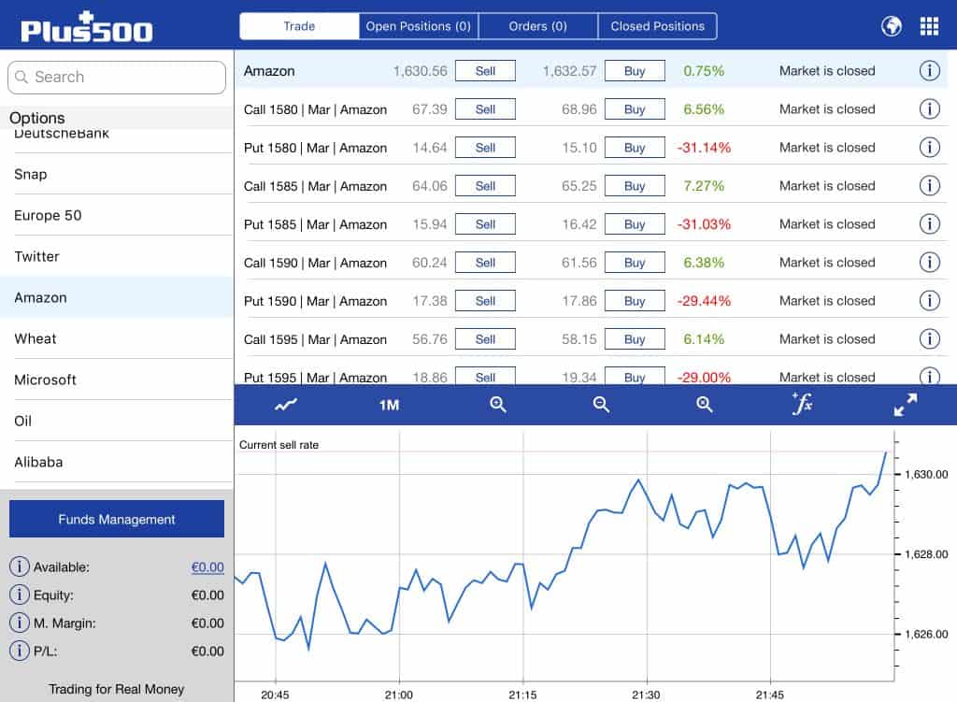957x702 pixels.
Task: Buy Put 1580 Mar Amazon
Action: (x=635, y=147)
